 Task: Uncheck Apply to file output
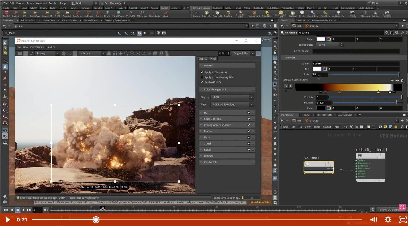[202, 73]
